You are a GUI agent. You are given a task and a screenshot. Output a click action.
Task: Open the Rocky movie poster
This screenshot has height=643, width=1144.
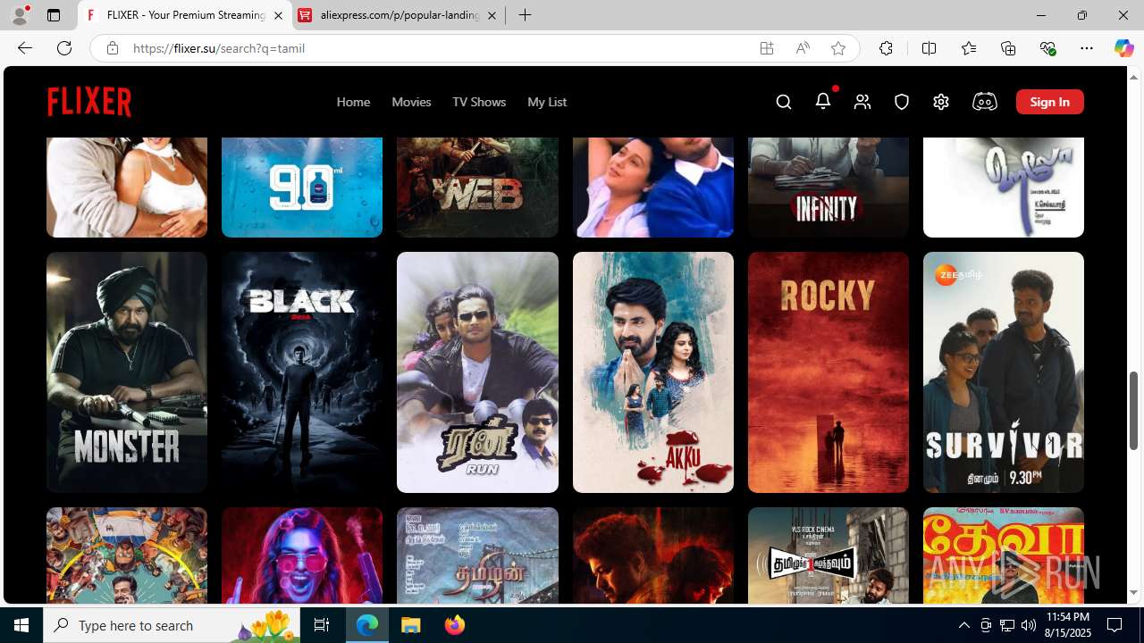coord(829,372)
